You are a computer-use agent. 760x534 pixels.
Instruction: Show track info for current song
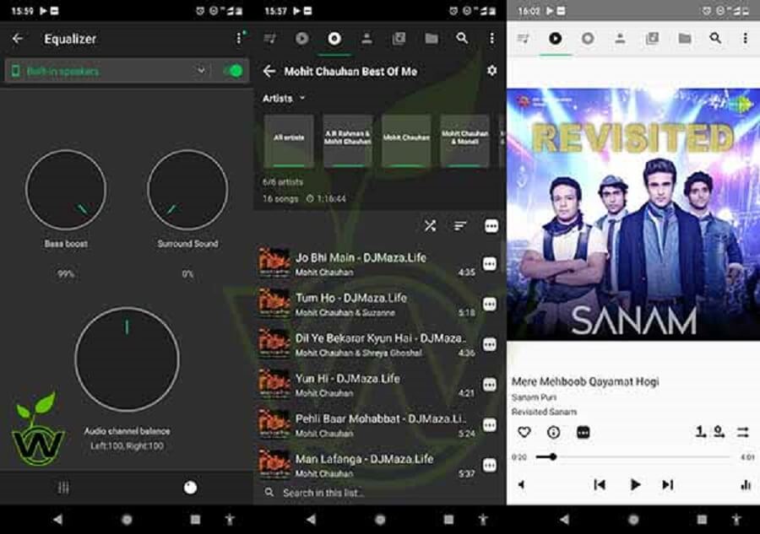click(x=553, y=432)
